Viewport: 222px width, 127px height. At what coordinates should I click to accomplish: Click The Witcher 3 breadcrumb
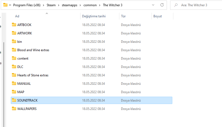pos(113,5)
